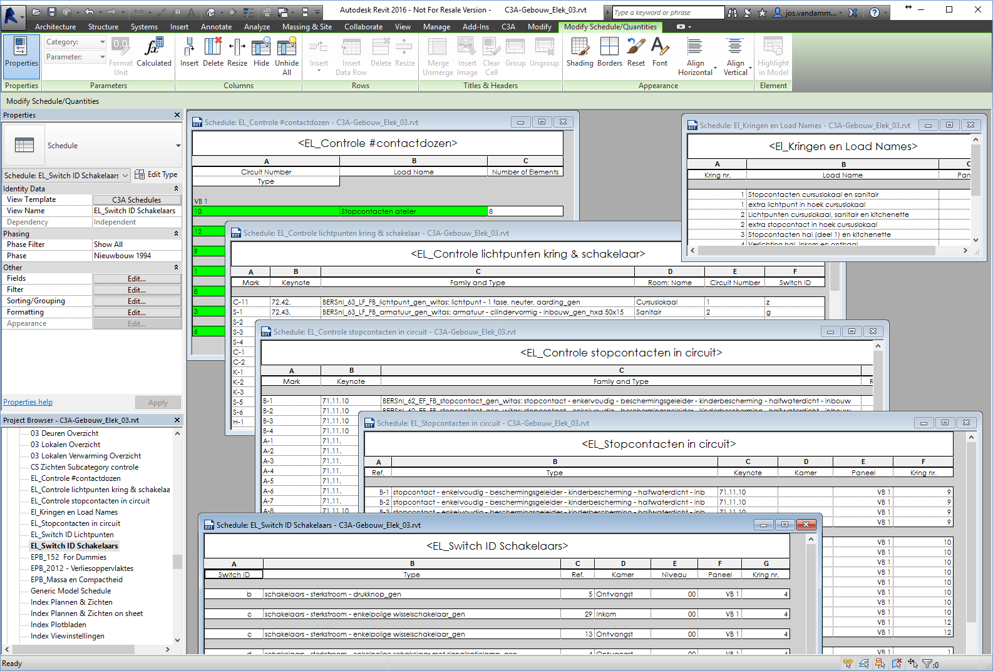Open the Category dropdown in Parameters panel

[x=75, y=42]
